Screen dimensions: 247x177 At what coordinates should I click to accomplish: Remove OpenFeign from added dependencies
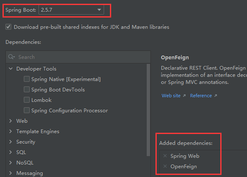coord(165,166)
